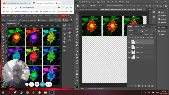Enable the Distances checkbox in Photopea
The height and width of the screenshot is (95, 169).
tap(39, 20)
